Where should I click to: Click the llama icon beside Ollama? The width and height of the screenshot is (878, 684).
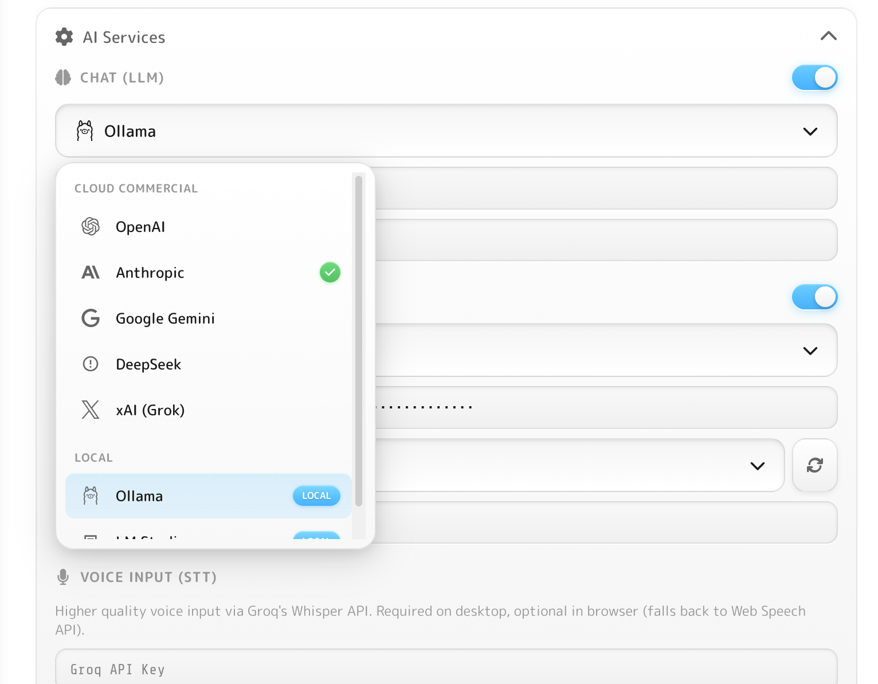tap(91, 496)
